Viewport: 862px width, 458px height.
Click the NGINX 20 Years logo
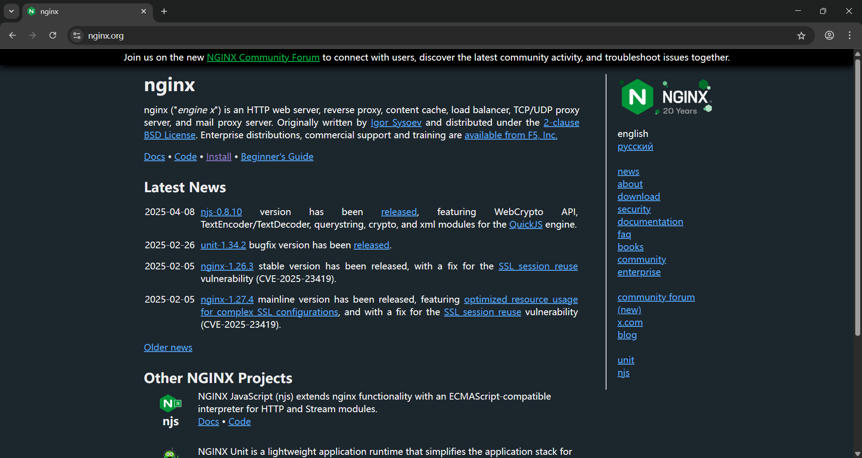click(666, 97)
